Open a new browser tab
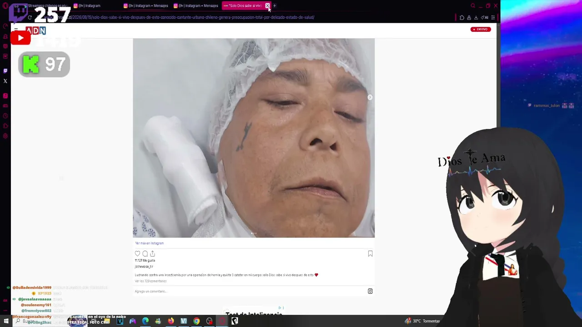This screenshot has height=327, width=582. 275,6
